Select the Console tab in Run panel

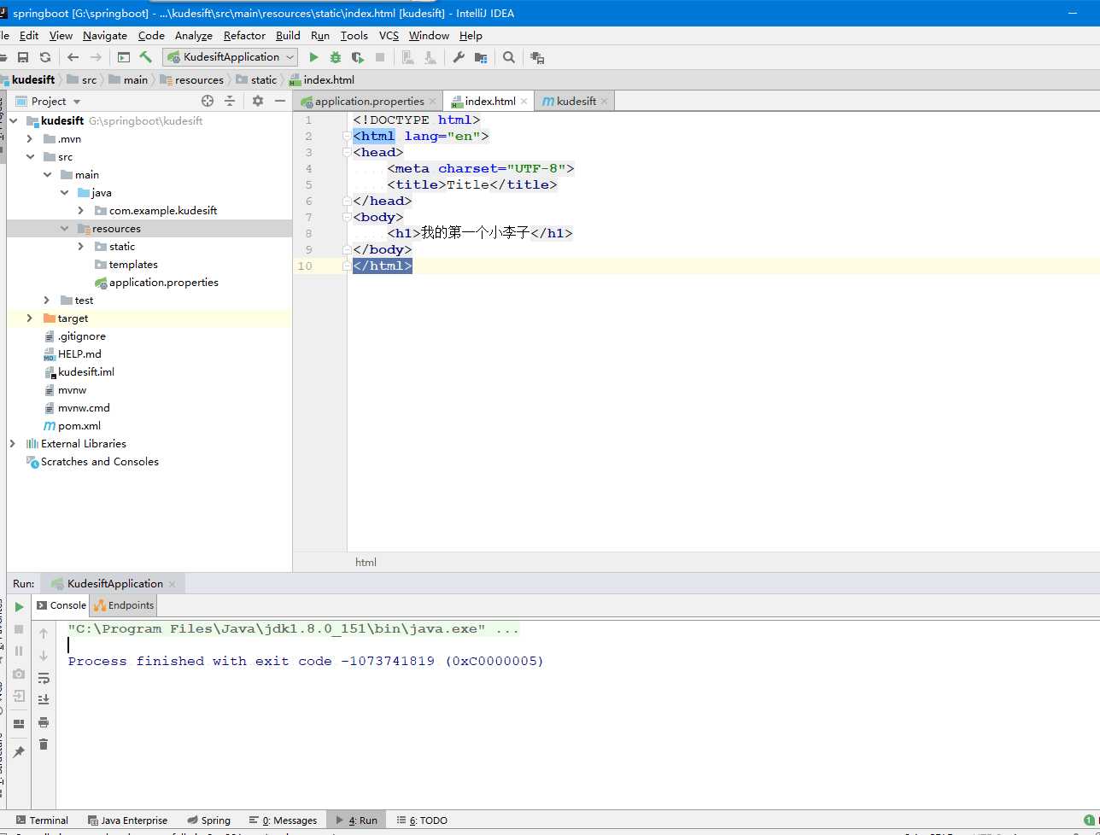tap(61, 605)
